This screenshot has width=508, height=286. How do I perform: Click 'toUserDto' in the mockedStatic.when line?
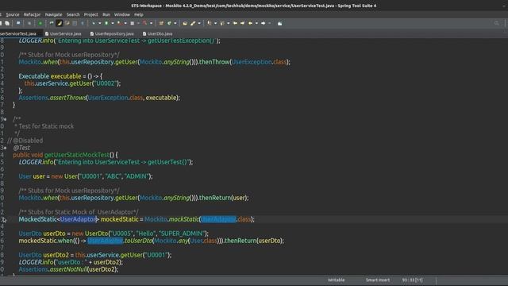(138, 241)
